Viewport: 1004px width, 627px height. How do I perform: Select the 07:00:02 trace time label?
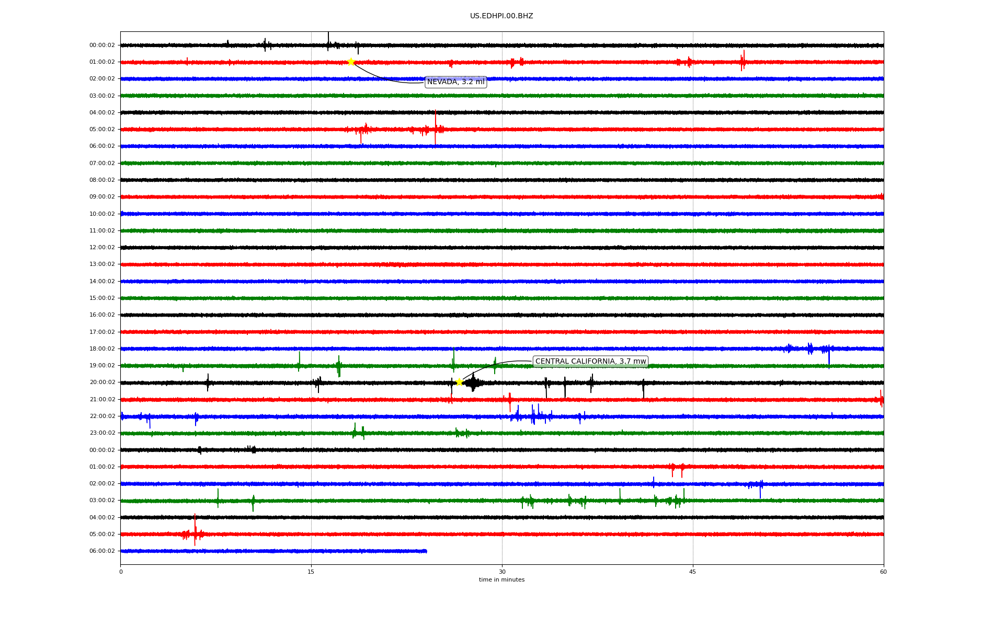102,164
